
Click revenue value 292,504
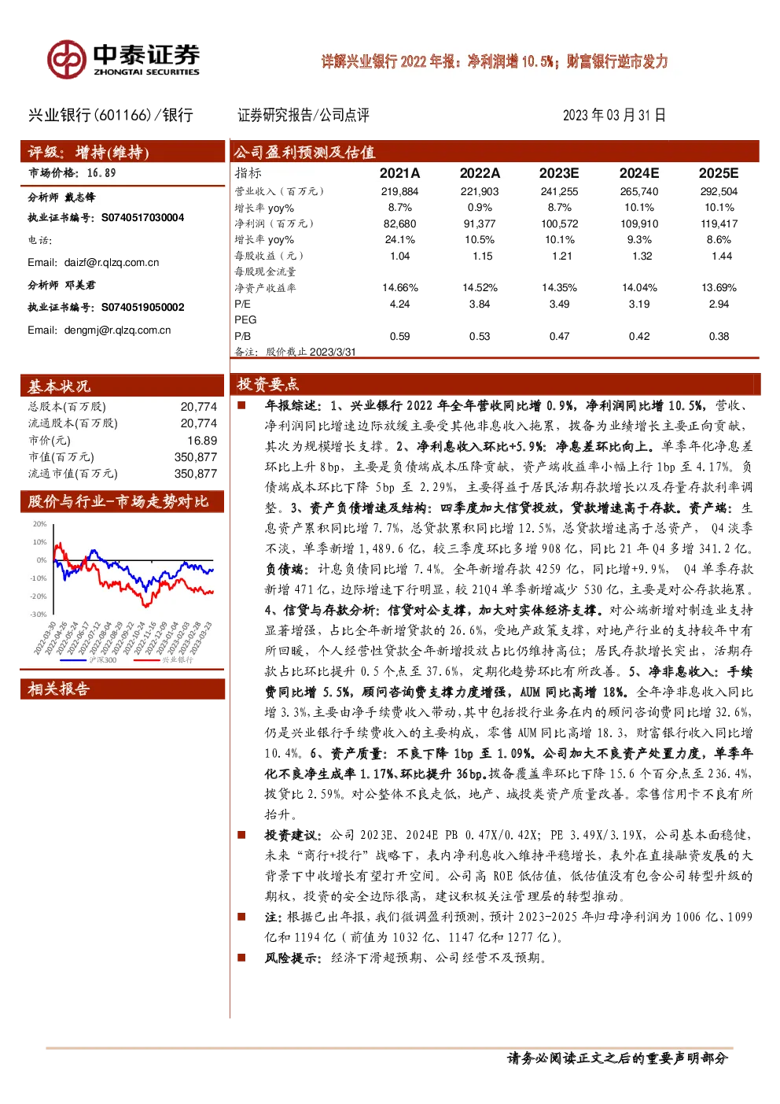click(x=719, y=191)
